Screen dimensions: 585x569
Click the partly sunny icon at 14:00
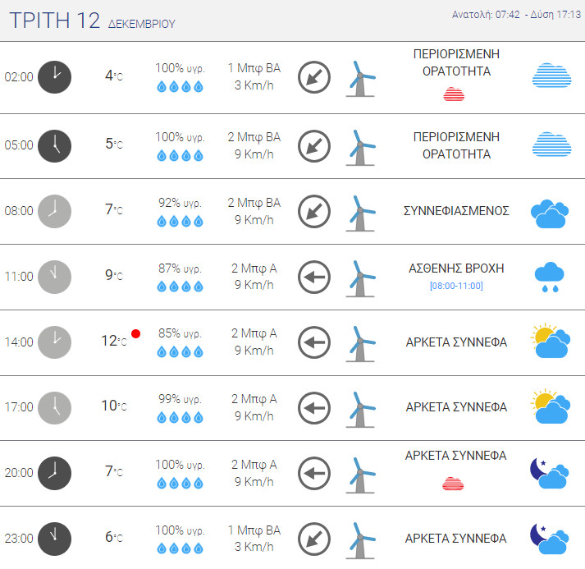pyautogui.click(x=551, y=342)
